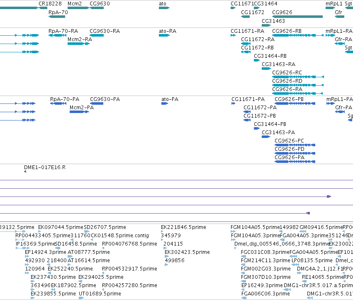Screen dimensions: 353x300
Task: Open the CG9626-RA transcript label
Action: 287,89
